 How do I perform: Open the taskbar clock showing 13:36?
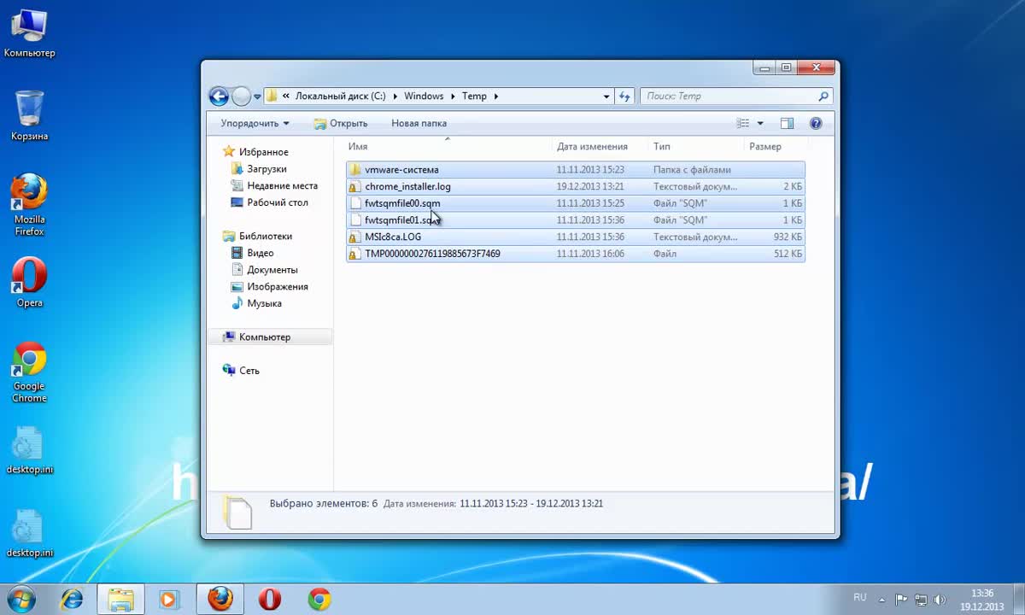[x=982, y=600]
